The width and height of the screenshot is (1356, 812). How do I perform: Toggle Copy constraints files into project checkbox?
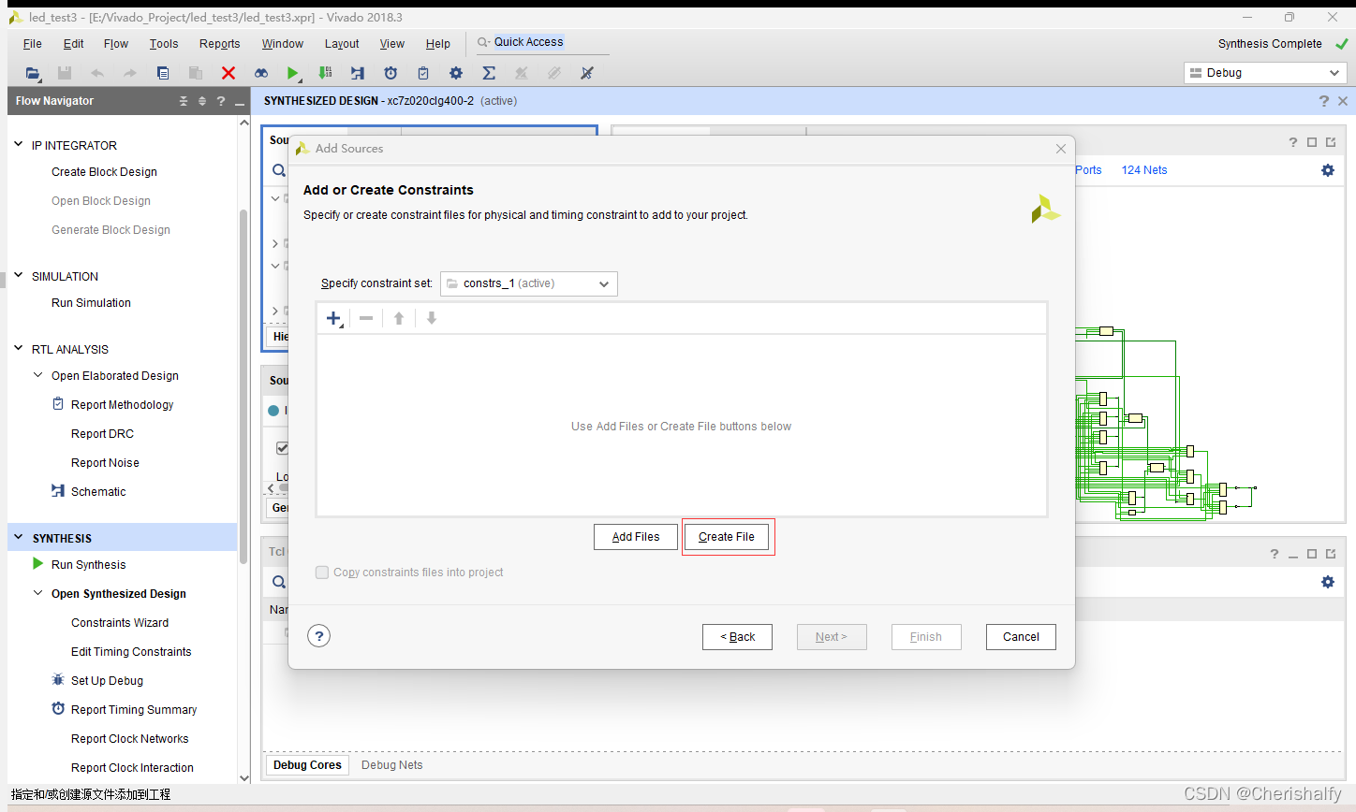tap(322, 573)
